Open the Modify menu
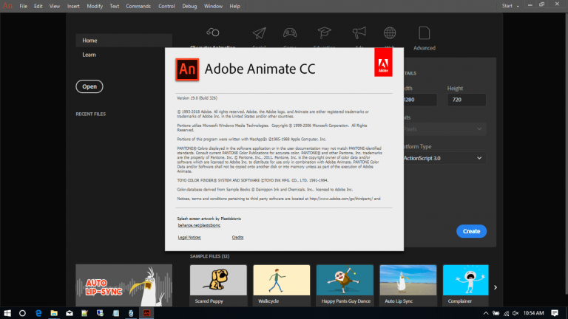This screenshot has height=319, width=568. point(95,6)
